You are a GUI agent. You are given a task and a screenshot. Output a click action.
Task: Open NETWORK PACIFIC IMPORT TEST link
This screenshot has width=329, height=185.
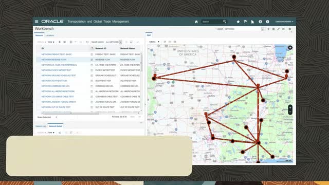point(56,70)
